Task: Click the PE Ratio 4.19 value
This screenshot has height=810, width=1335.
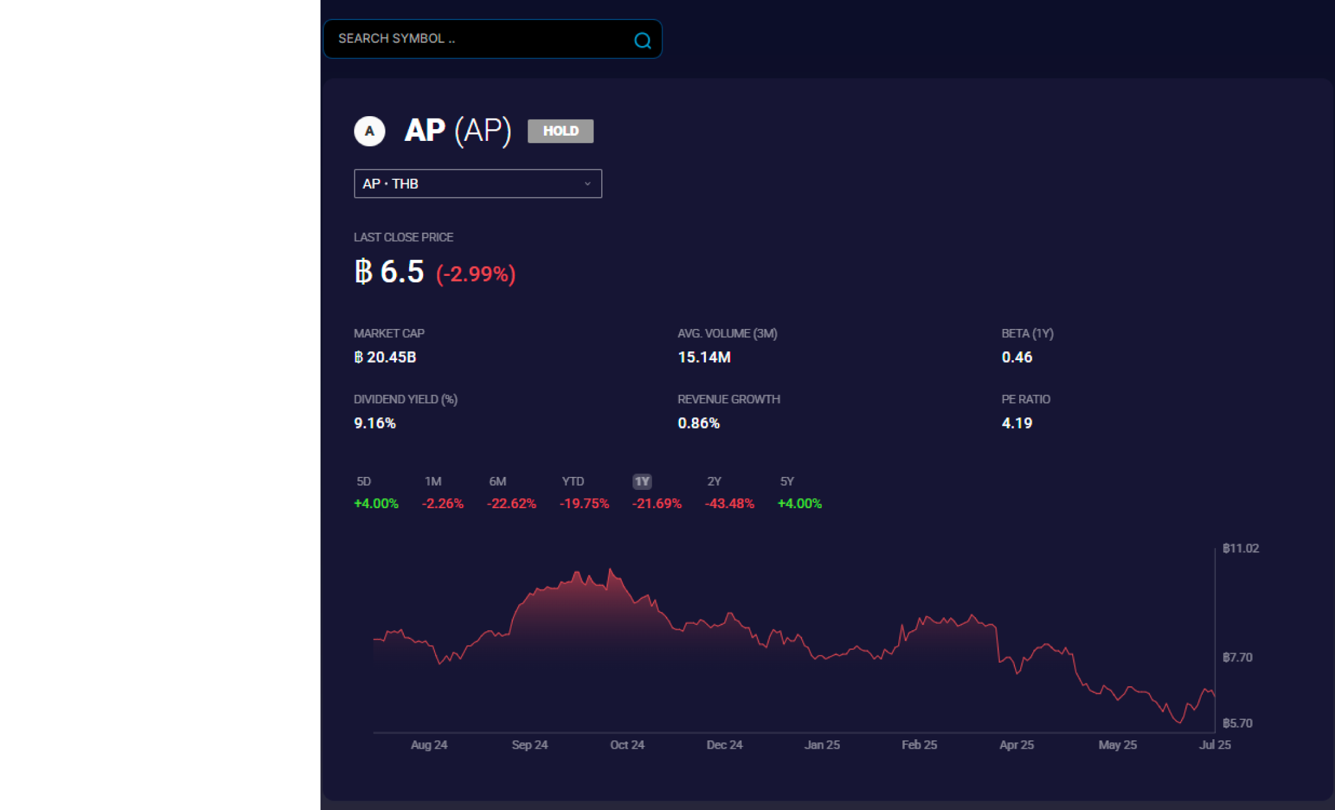Action: 1017,423
